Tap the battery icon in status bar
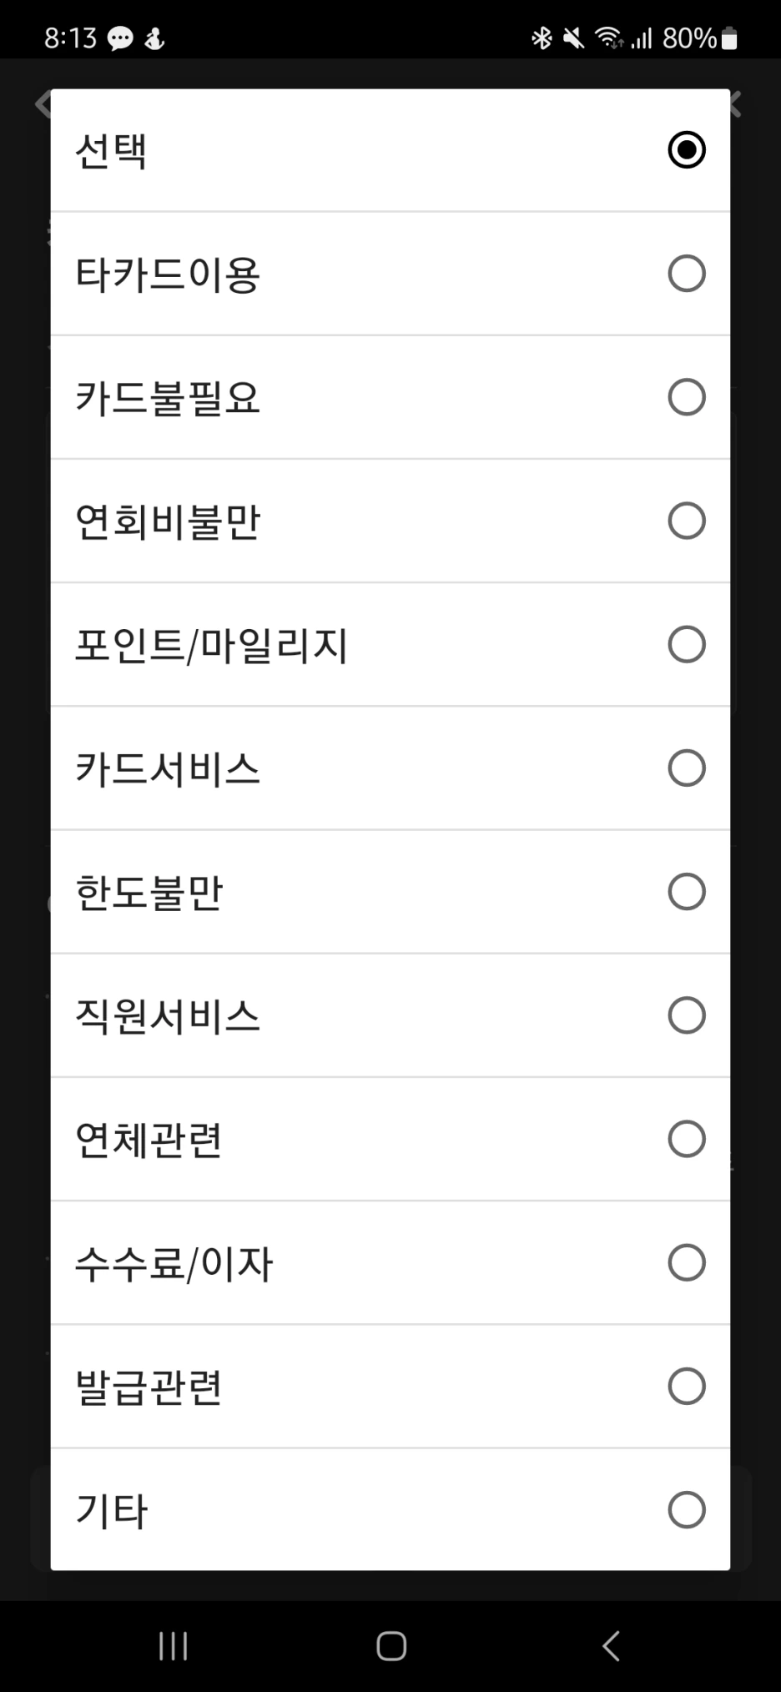The height and width of the screenshot is (1692, 781). (729, 38)
